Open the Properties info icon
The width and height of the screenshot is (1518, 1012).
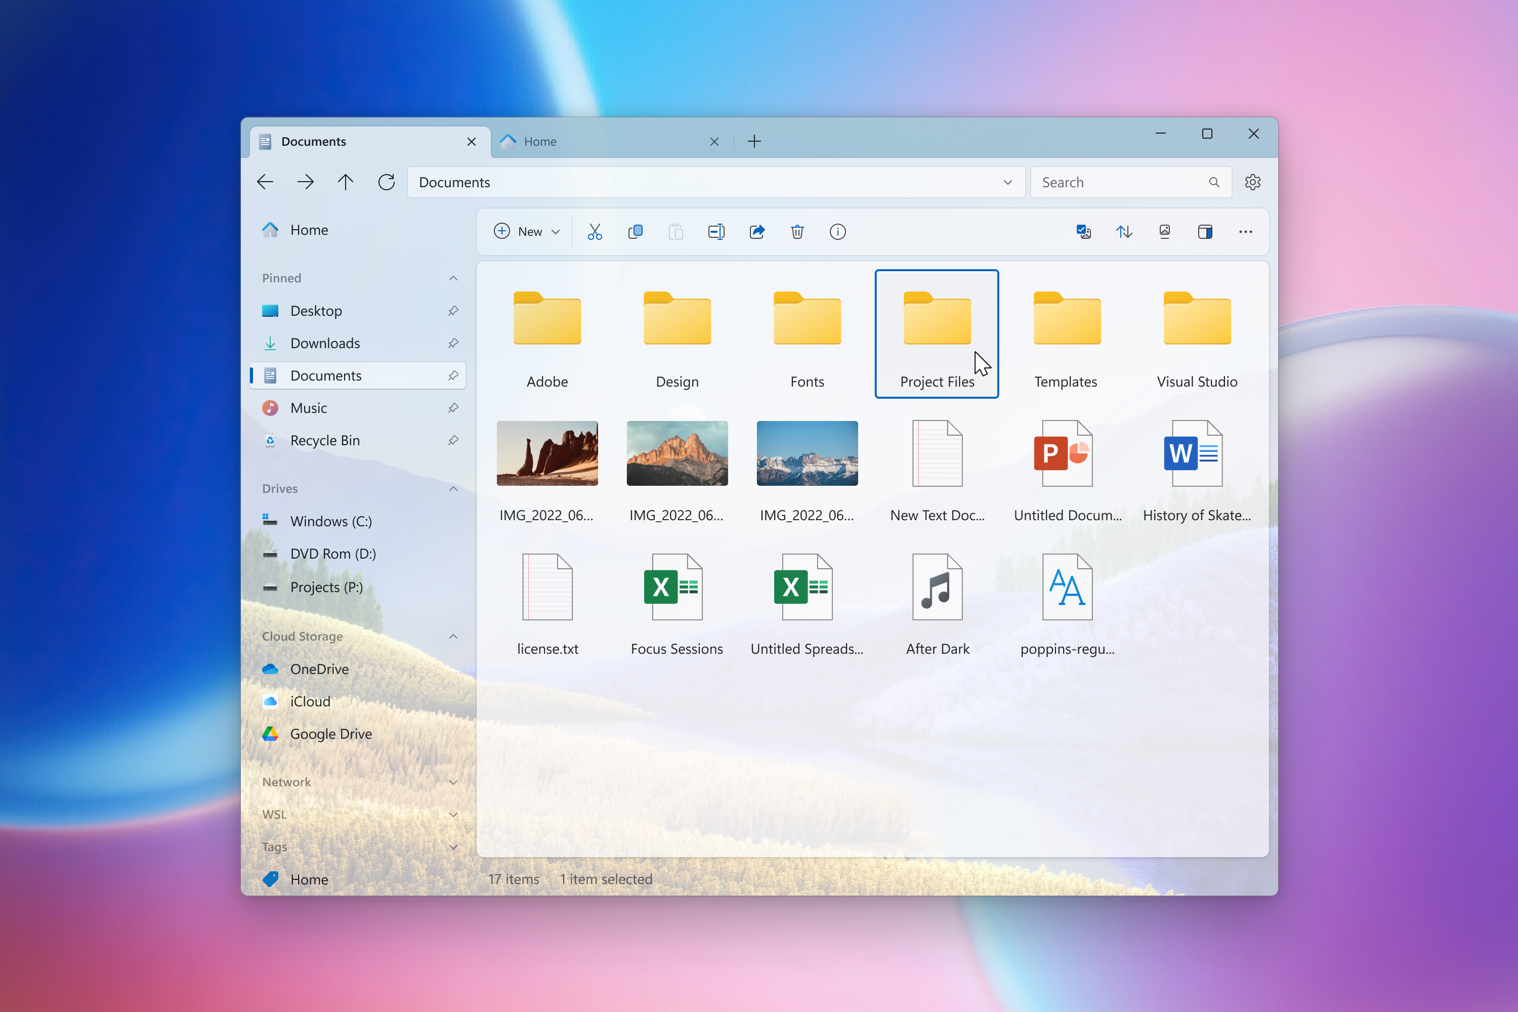pyautogui.click(x=837, y=232)
